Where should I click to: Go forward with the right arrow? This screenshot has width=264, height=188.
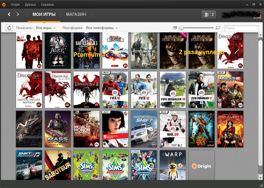pos(18,14)
